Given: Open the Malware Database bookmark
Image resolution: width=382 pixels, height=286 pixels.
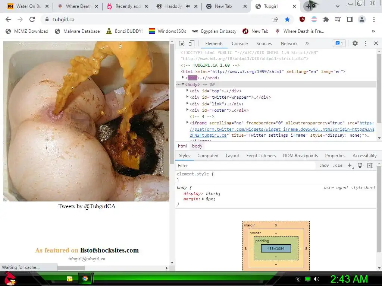Looking at the screenshot, I should 78,31.
